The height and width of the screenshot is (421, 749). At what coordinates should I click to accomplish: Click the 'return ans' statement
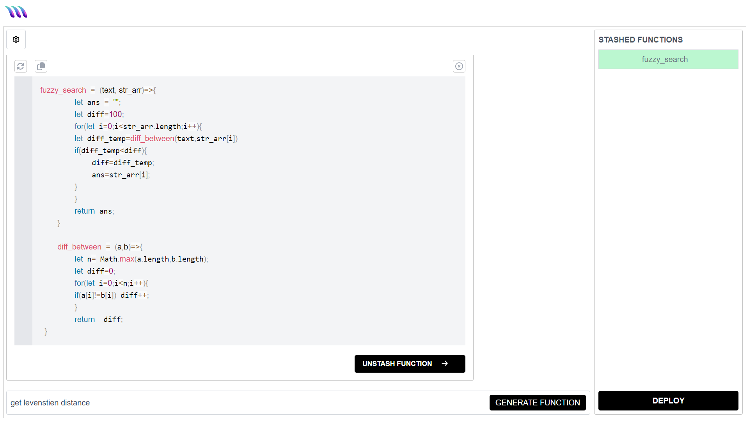click(x=94, y=211)
